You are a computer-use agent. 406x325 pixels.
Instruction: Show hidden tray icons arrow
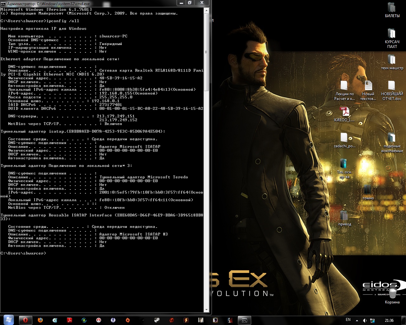(x=357, y=321)
